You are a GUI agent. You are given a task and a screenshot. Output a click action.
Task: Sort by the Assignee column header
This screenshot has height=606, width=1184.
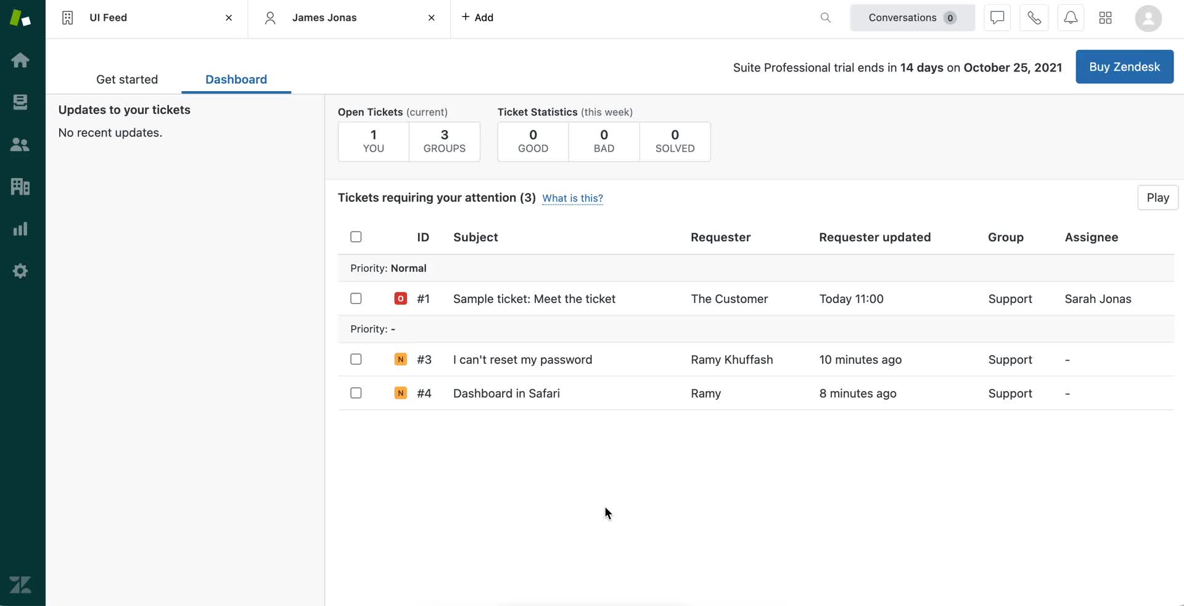click(1091, 237)
